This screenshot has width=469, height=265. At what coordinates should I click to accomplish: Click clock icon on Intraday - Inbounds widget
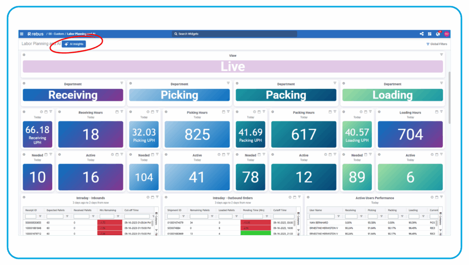point(147,197)
